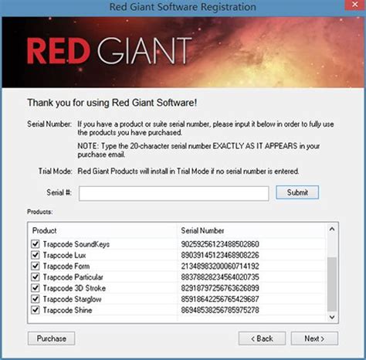Click the Serial # input field

point(174,193)
